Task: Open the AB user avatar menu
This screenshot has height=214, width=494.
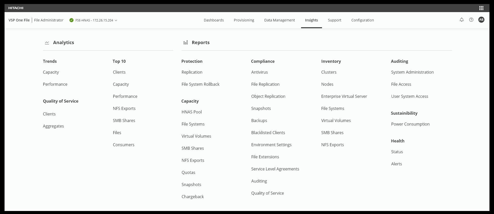Action: (x=481, y=20)
